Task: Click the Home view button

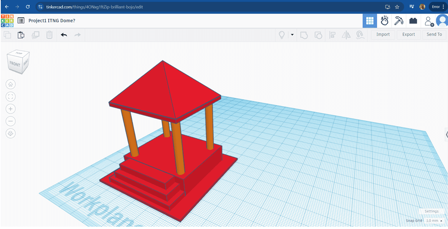Action: 11,84
